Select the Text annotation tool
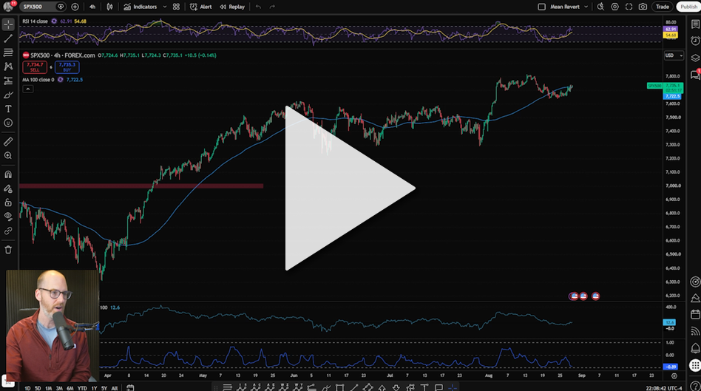The image size is (701, 391). [8, 109]
